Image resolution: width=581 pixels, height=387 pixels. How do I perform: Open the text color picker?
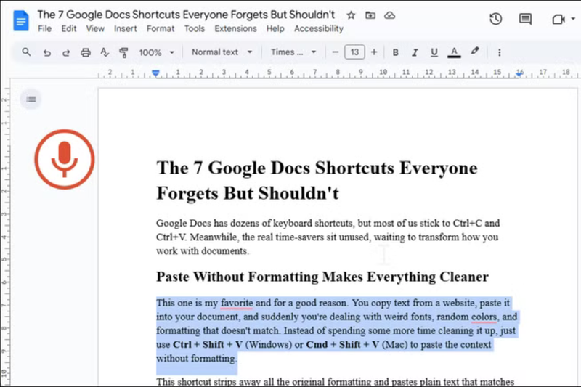click(x=454, y=52)
